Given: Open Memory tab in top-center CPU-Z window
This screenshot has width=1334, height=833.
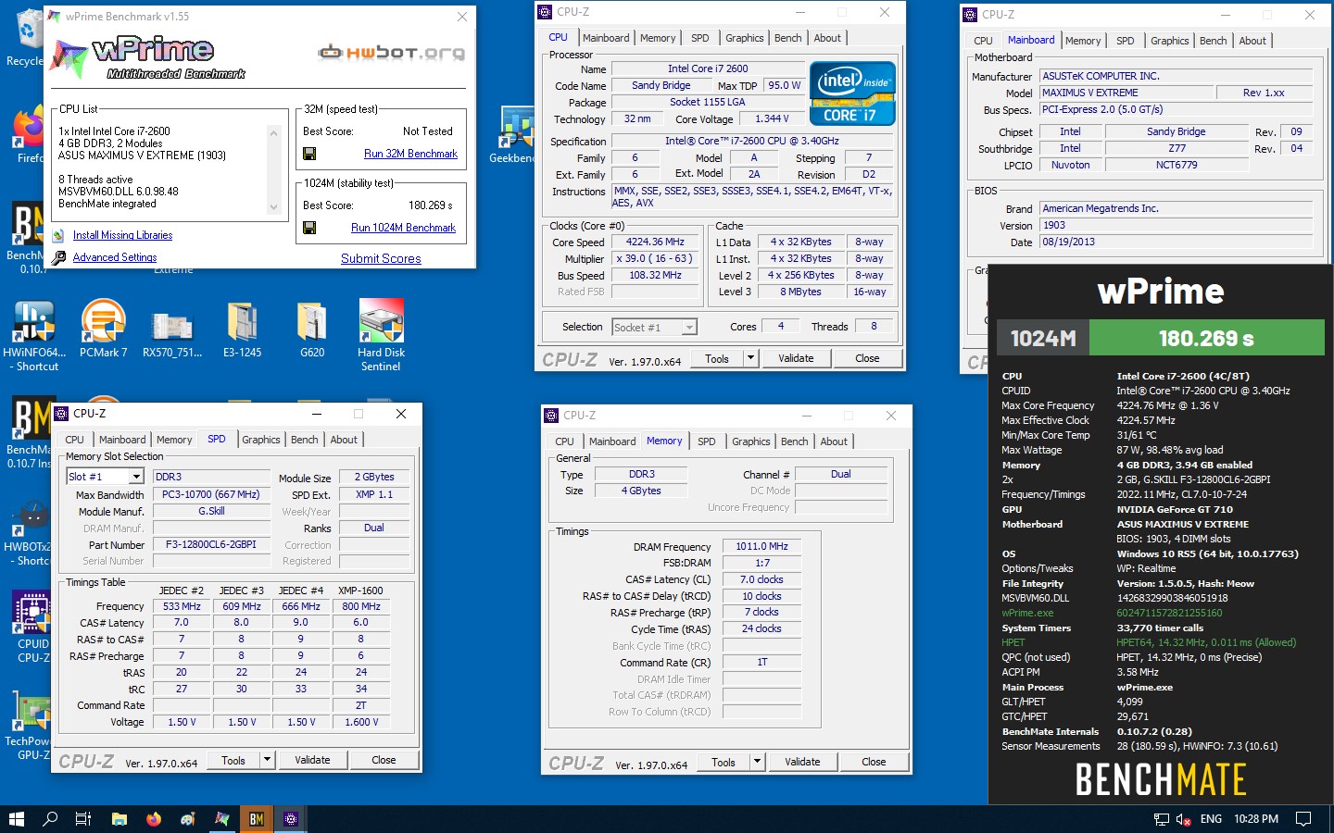Looking at the screenshot, I should pyautogui.click(x=658, y=38).
